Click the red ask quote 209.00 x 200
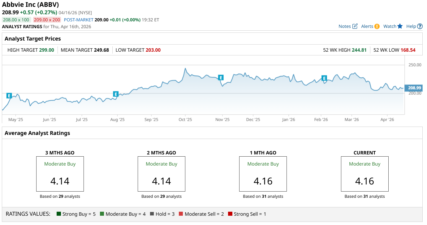The width and height of the screenshot is (427, 225). (x=47, y=20)
